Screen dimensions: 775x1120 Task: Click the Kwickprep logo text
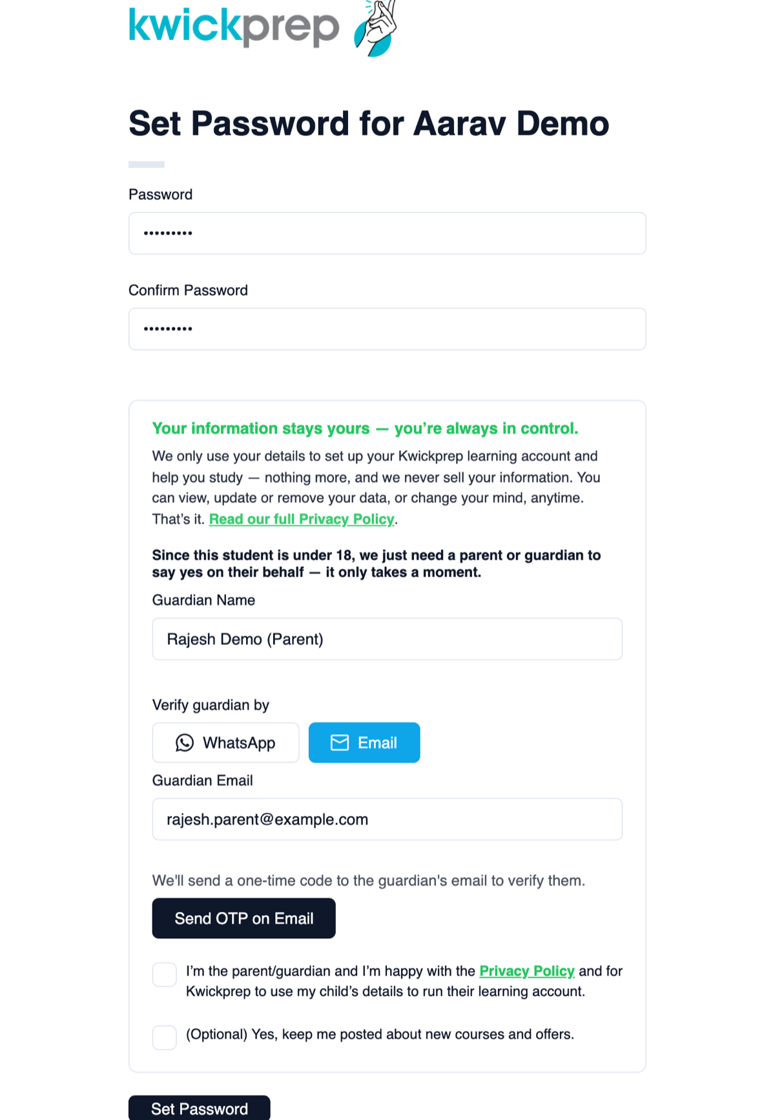click(x=234, y=26)
